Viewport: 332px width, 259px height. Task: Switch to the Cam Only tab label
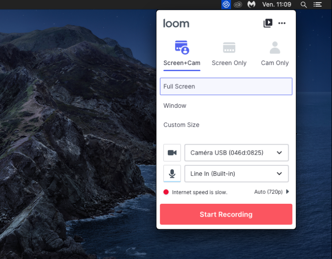(x=275, y=63)
